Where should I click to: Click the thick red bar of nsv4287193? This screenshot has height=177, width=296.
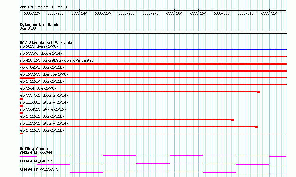153,64
